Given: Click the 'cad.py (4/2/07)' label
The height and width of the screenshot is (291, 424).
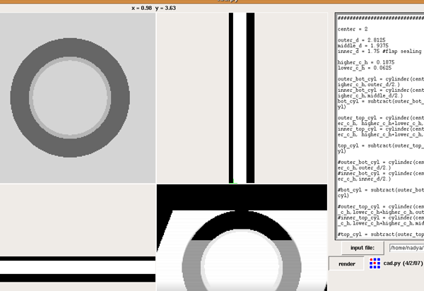Looking at the screenshot, I should (403, 263).
